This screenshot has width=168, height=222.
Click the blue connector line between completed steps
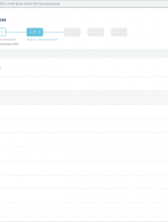click(16, 32)
